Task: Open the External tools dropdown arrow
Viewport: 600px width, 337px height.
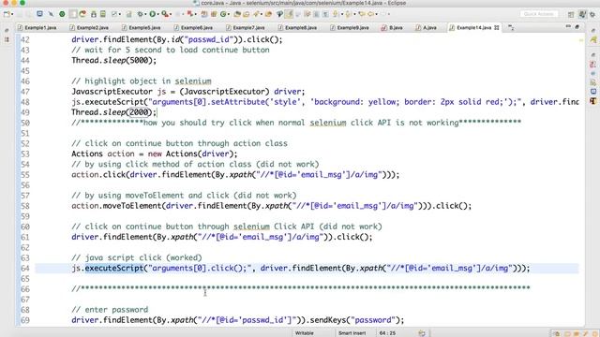Action: [171, 14]
